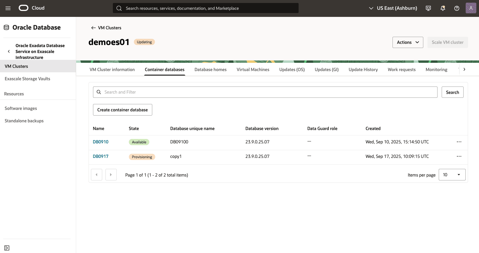Go to the previous page of results

(97, 175)
